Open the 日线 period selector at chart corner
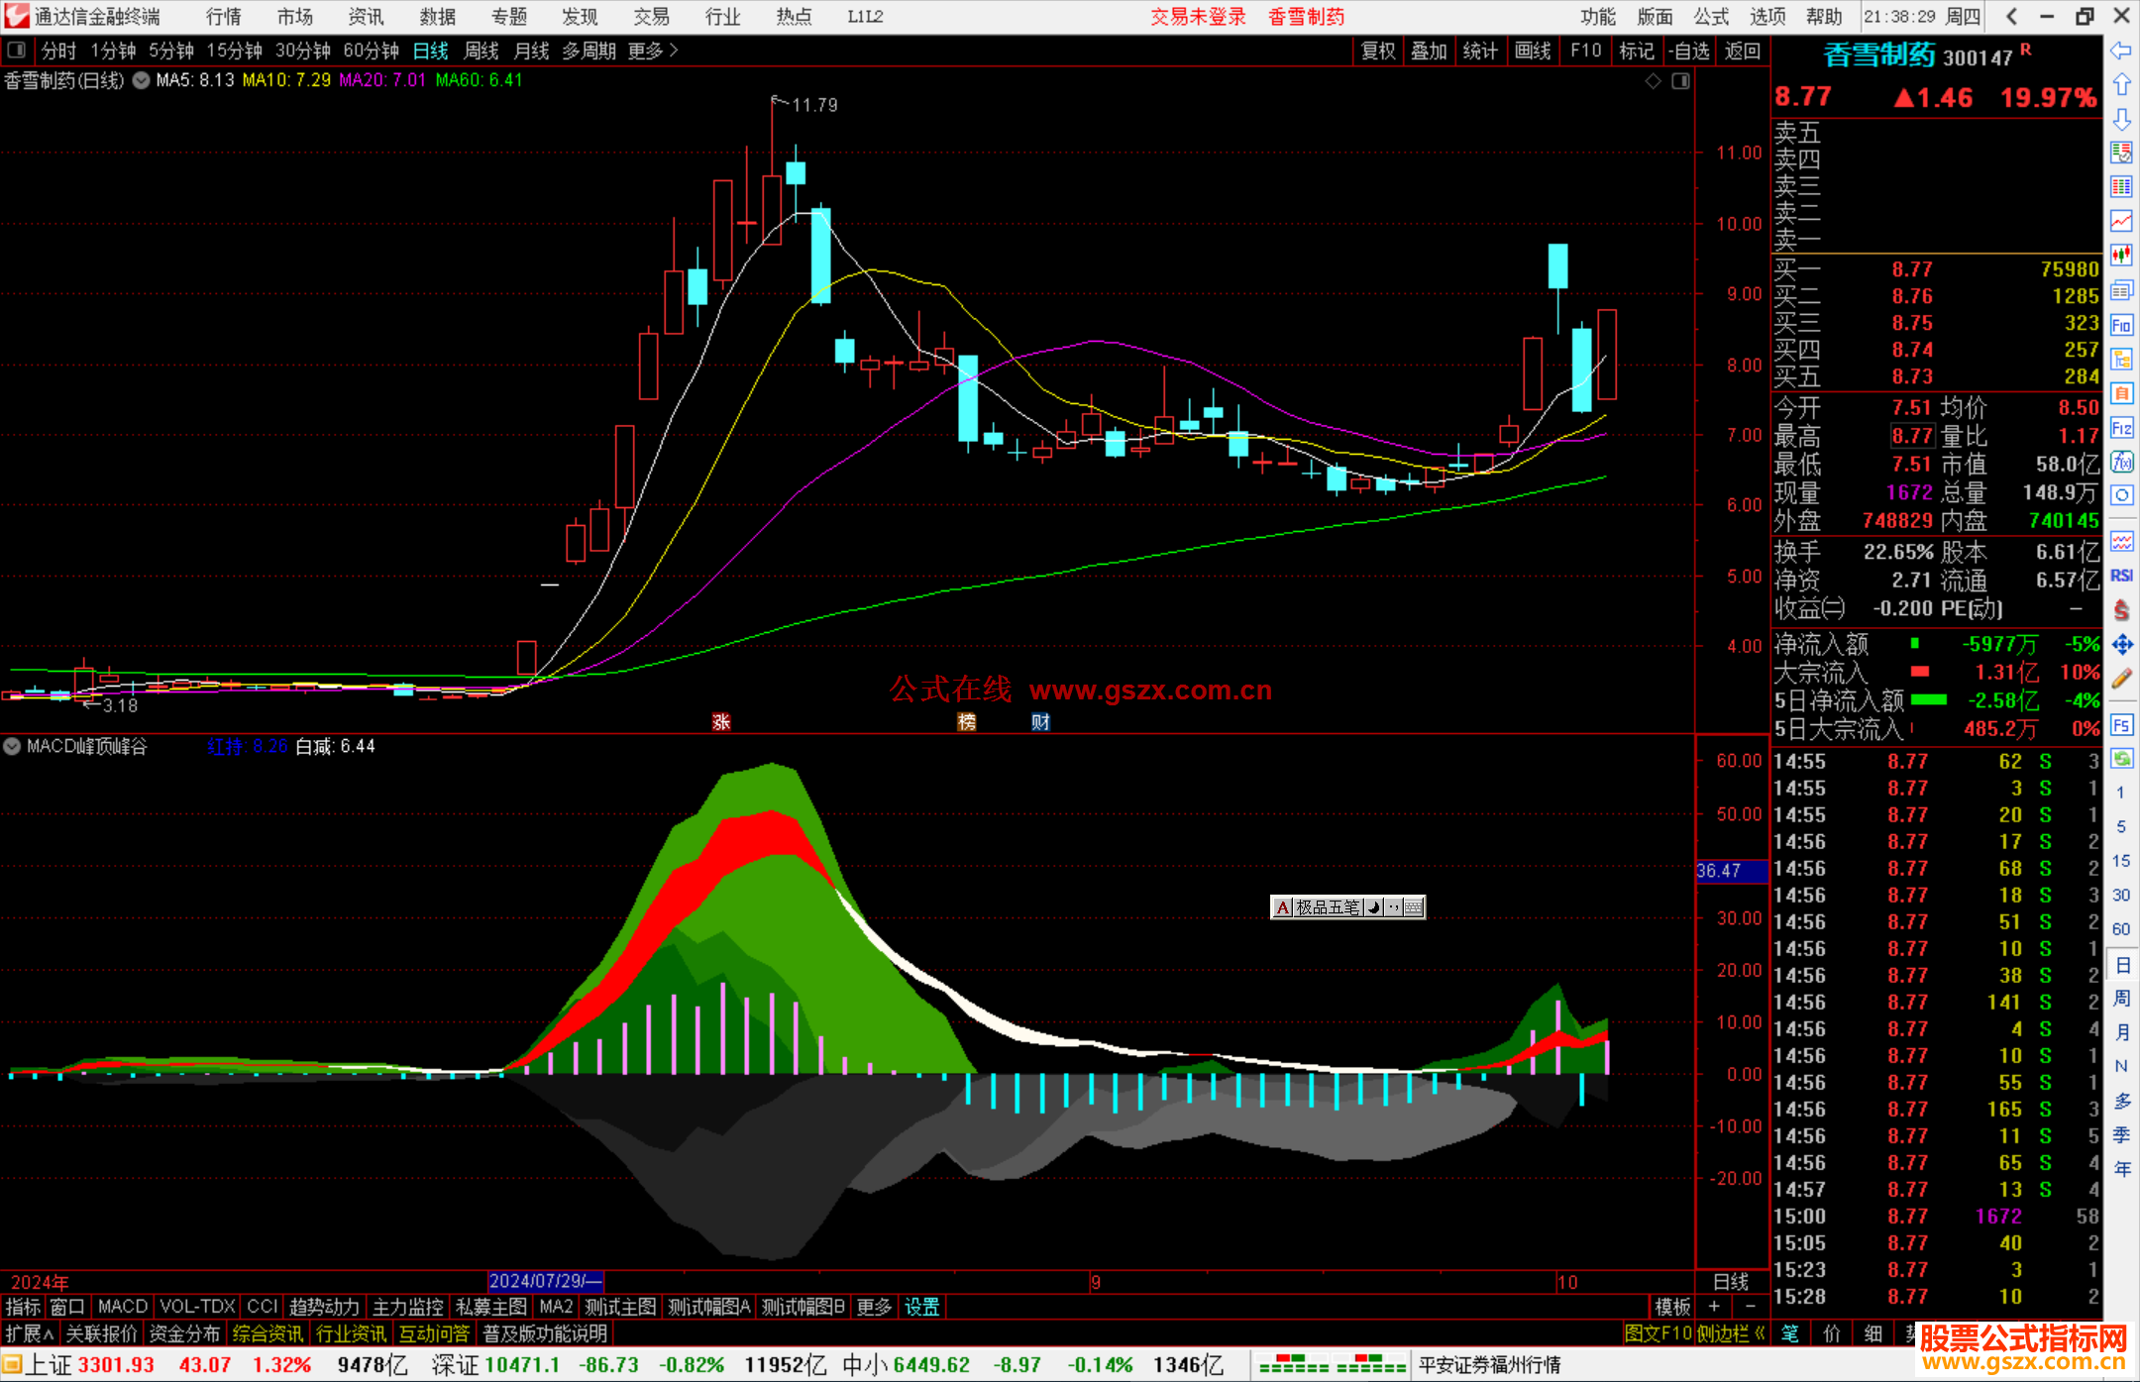This screenshot has width=2140, height=1382. pos(1732,1281)
